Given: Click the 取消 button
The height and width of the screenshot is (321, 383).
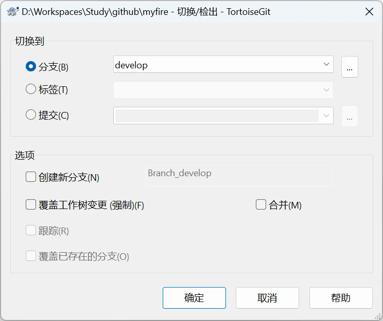Looking at the screenshot, I should 267,298.
